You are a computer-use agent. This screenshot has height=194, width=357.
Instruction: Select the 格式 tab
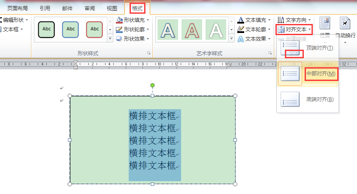137,9
